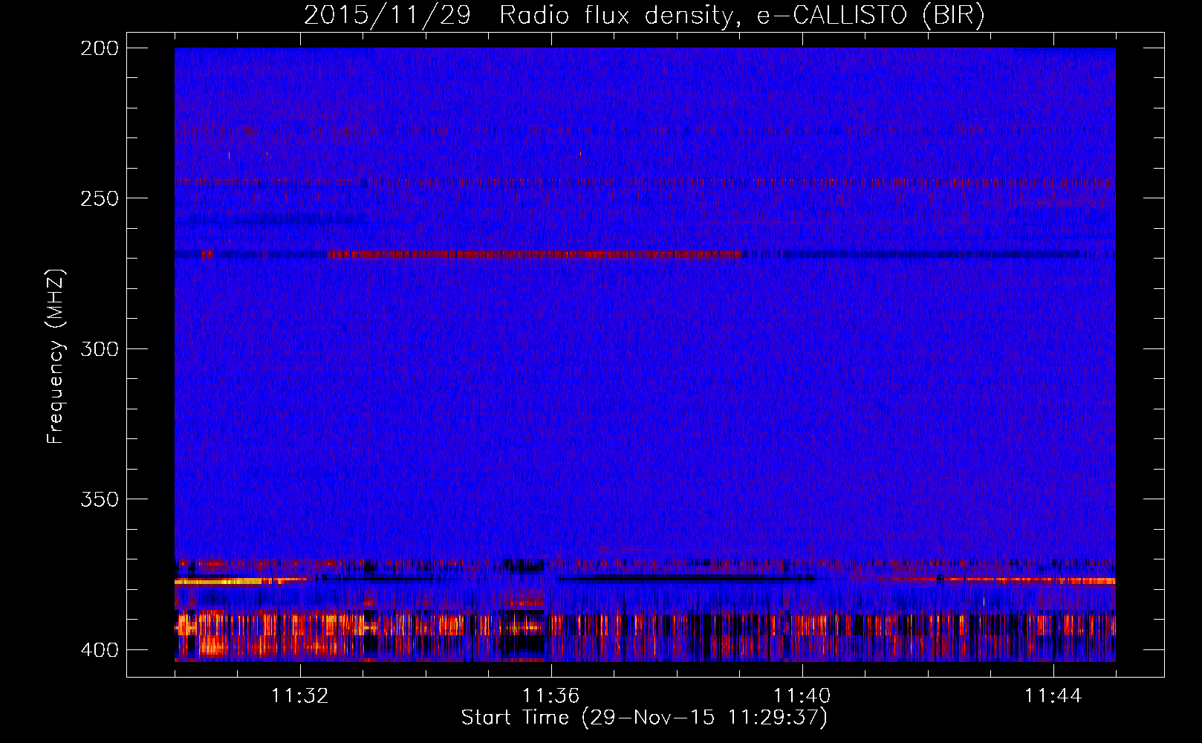Click the plot title "2015/11/29 Radio flux density, e-CALLISTO (BIR)"

[644, 16]
